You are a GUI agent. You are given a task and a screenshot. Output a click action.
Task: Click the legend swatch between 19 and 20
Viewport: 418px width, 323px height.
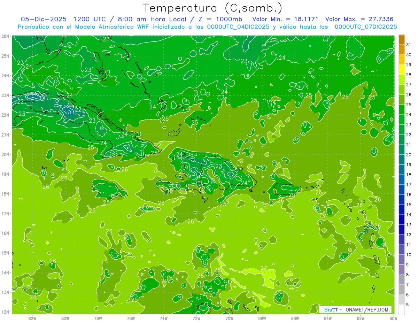click(x=402, y=160)
